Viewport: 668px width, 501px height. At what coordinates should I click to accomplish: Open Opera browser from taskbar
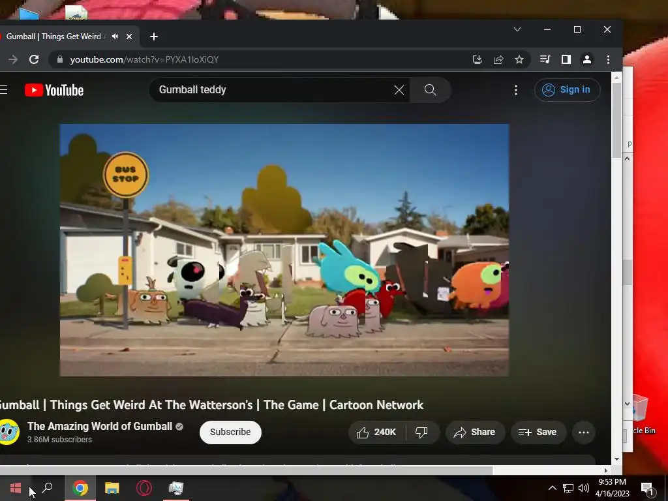point(144,488)
